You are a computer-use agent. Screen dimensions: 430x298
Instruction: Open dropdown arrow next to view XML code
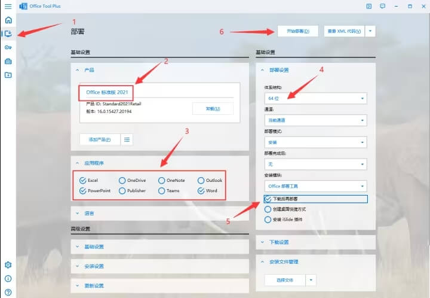coord(370,31)
